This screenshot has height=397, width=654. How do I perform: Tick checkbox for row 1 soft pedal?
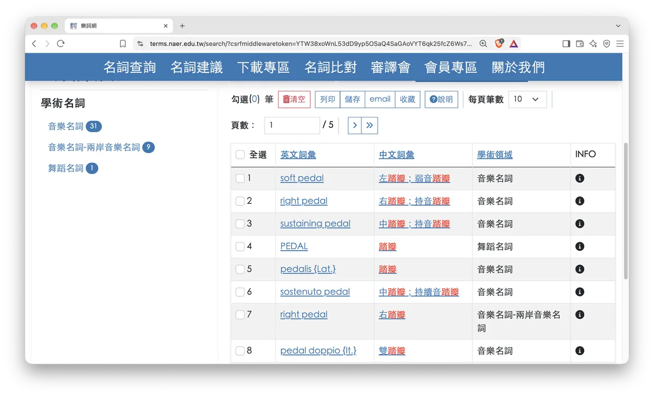tap(240, 178)
